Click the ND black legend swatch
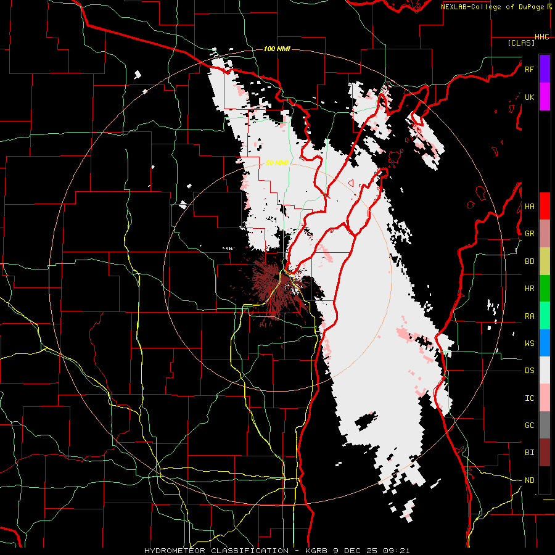The width and height of the screenshot is (555, 555). 545,480
